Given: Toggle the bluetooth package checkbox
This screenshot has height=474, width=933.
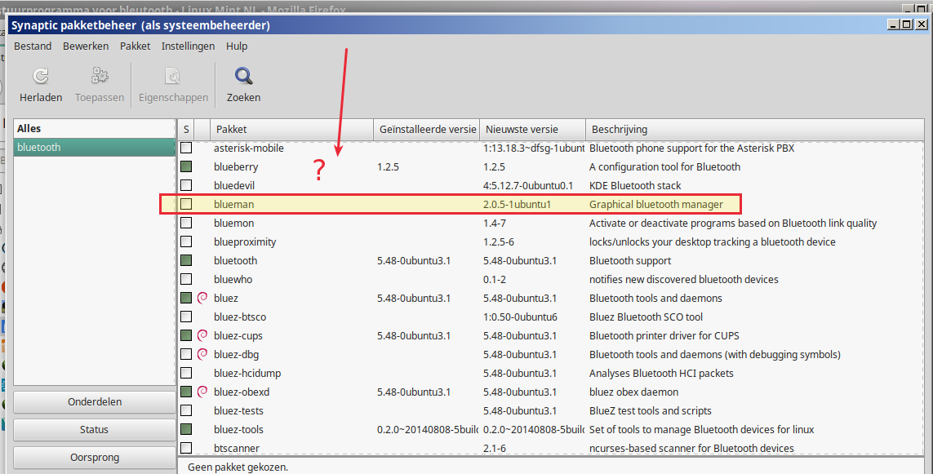Looking at the screenshot, I should pos(186,260).
